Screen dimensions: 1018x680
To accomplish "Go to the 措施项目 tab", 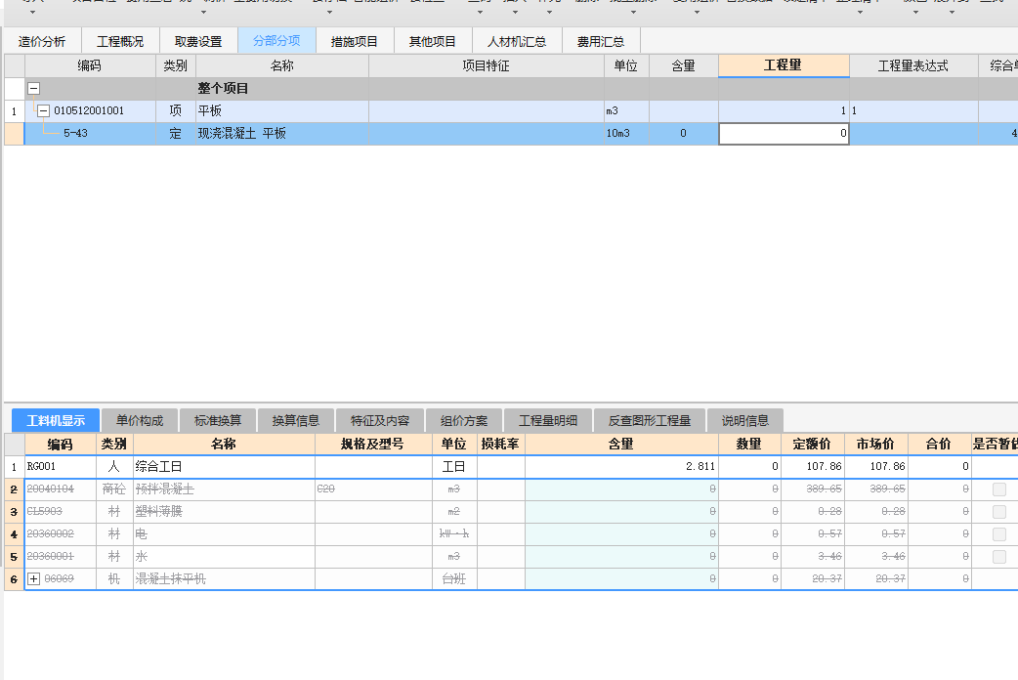I will pyautogui.click(x=355, y=42).
